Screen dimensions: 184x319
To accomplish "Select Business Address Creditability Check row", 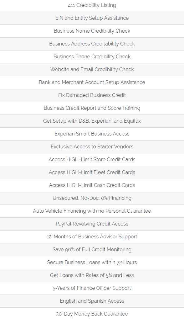I will click(x=92, y=44).
